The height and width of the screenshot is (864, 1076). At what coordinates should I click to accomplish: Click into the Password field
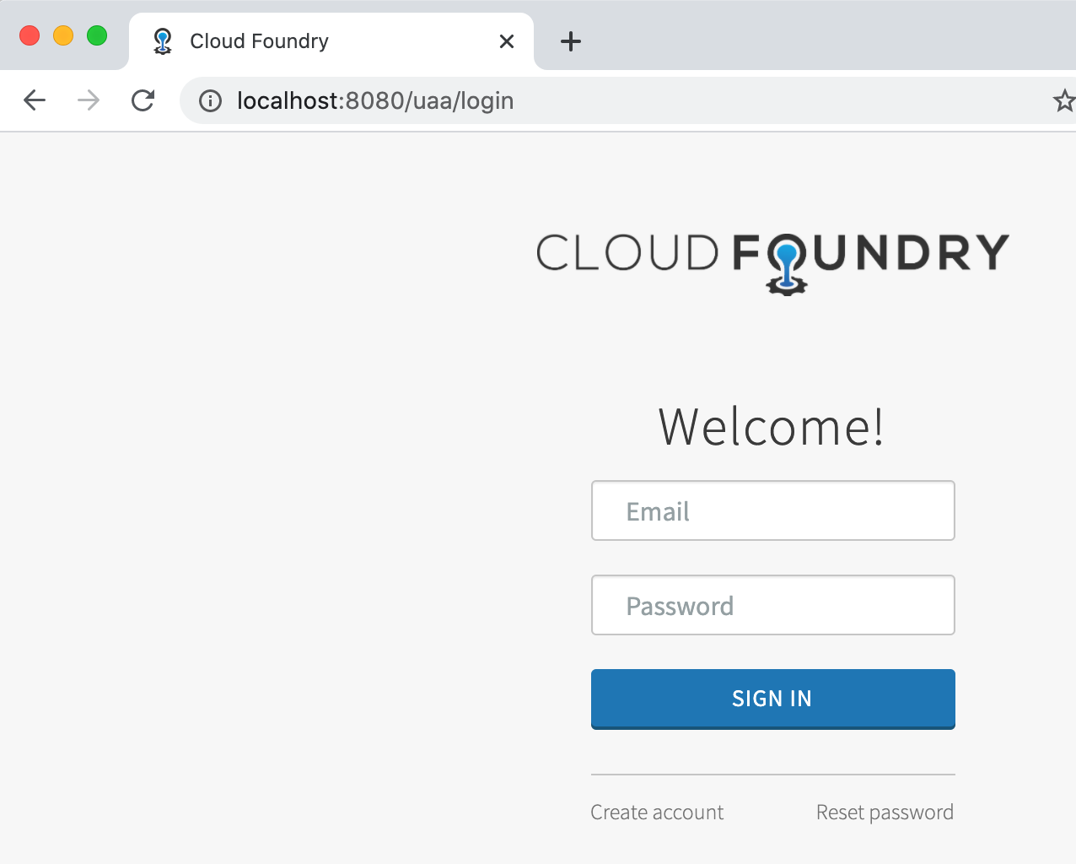coord(772,606)
